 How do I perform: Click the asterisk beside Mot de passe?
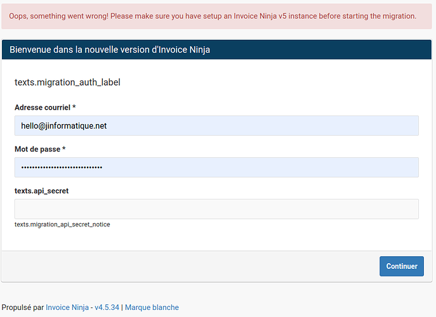(63, 148)
